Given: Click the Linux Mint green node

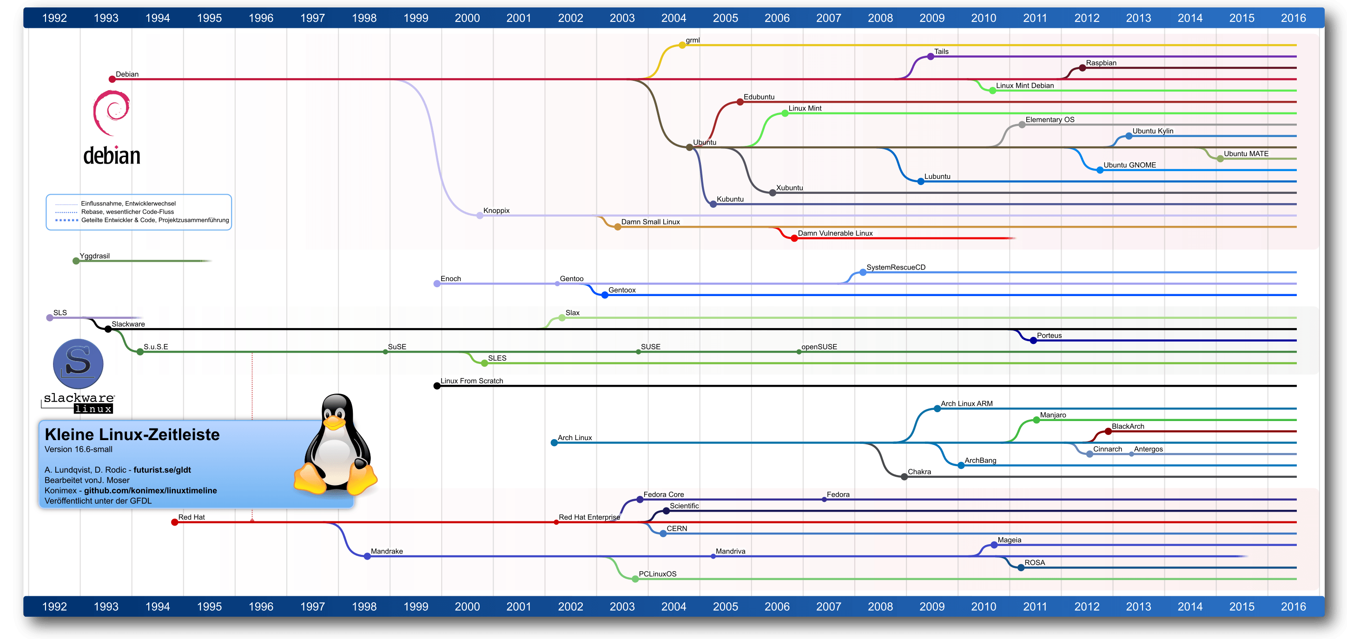Looking at the screenshot, I should 785,113.
